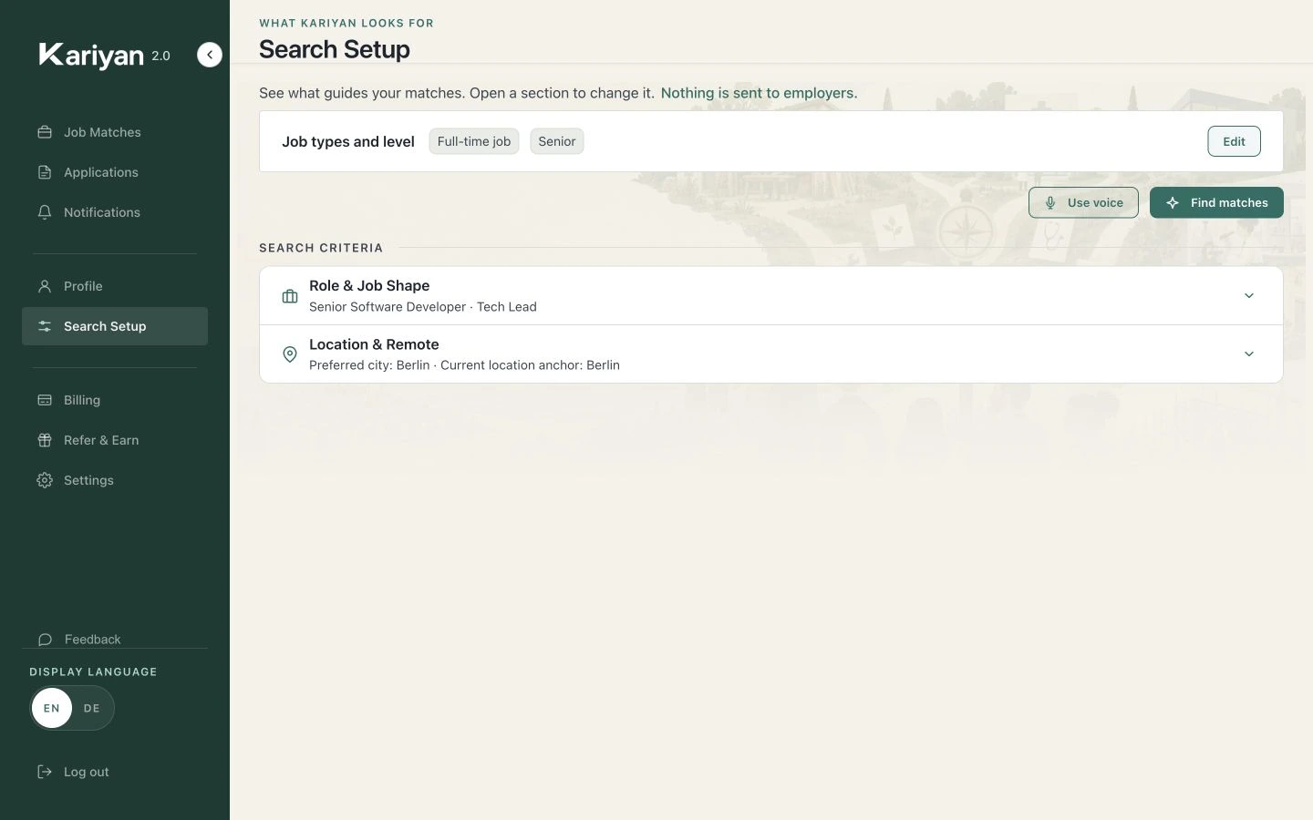Click the Find matches button

pyautogui.click(x=1216, y=202)
